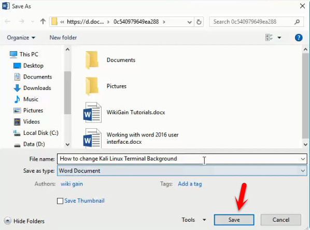
Task: Go up one folder level arrow
Action: click(43, 21)
